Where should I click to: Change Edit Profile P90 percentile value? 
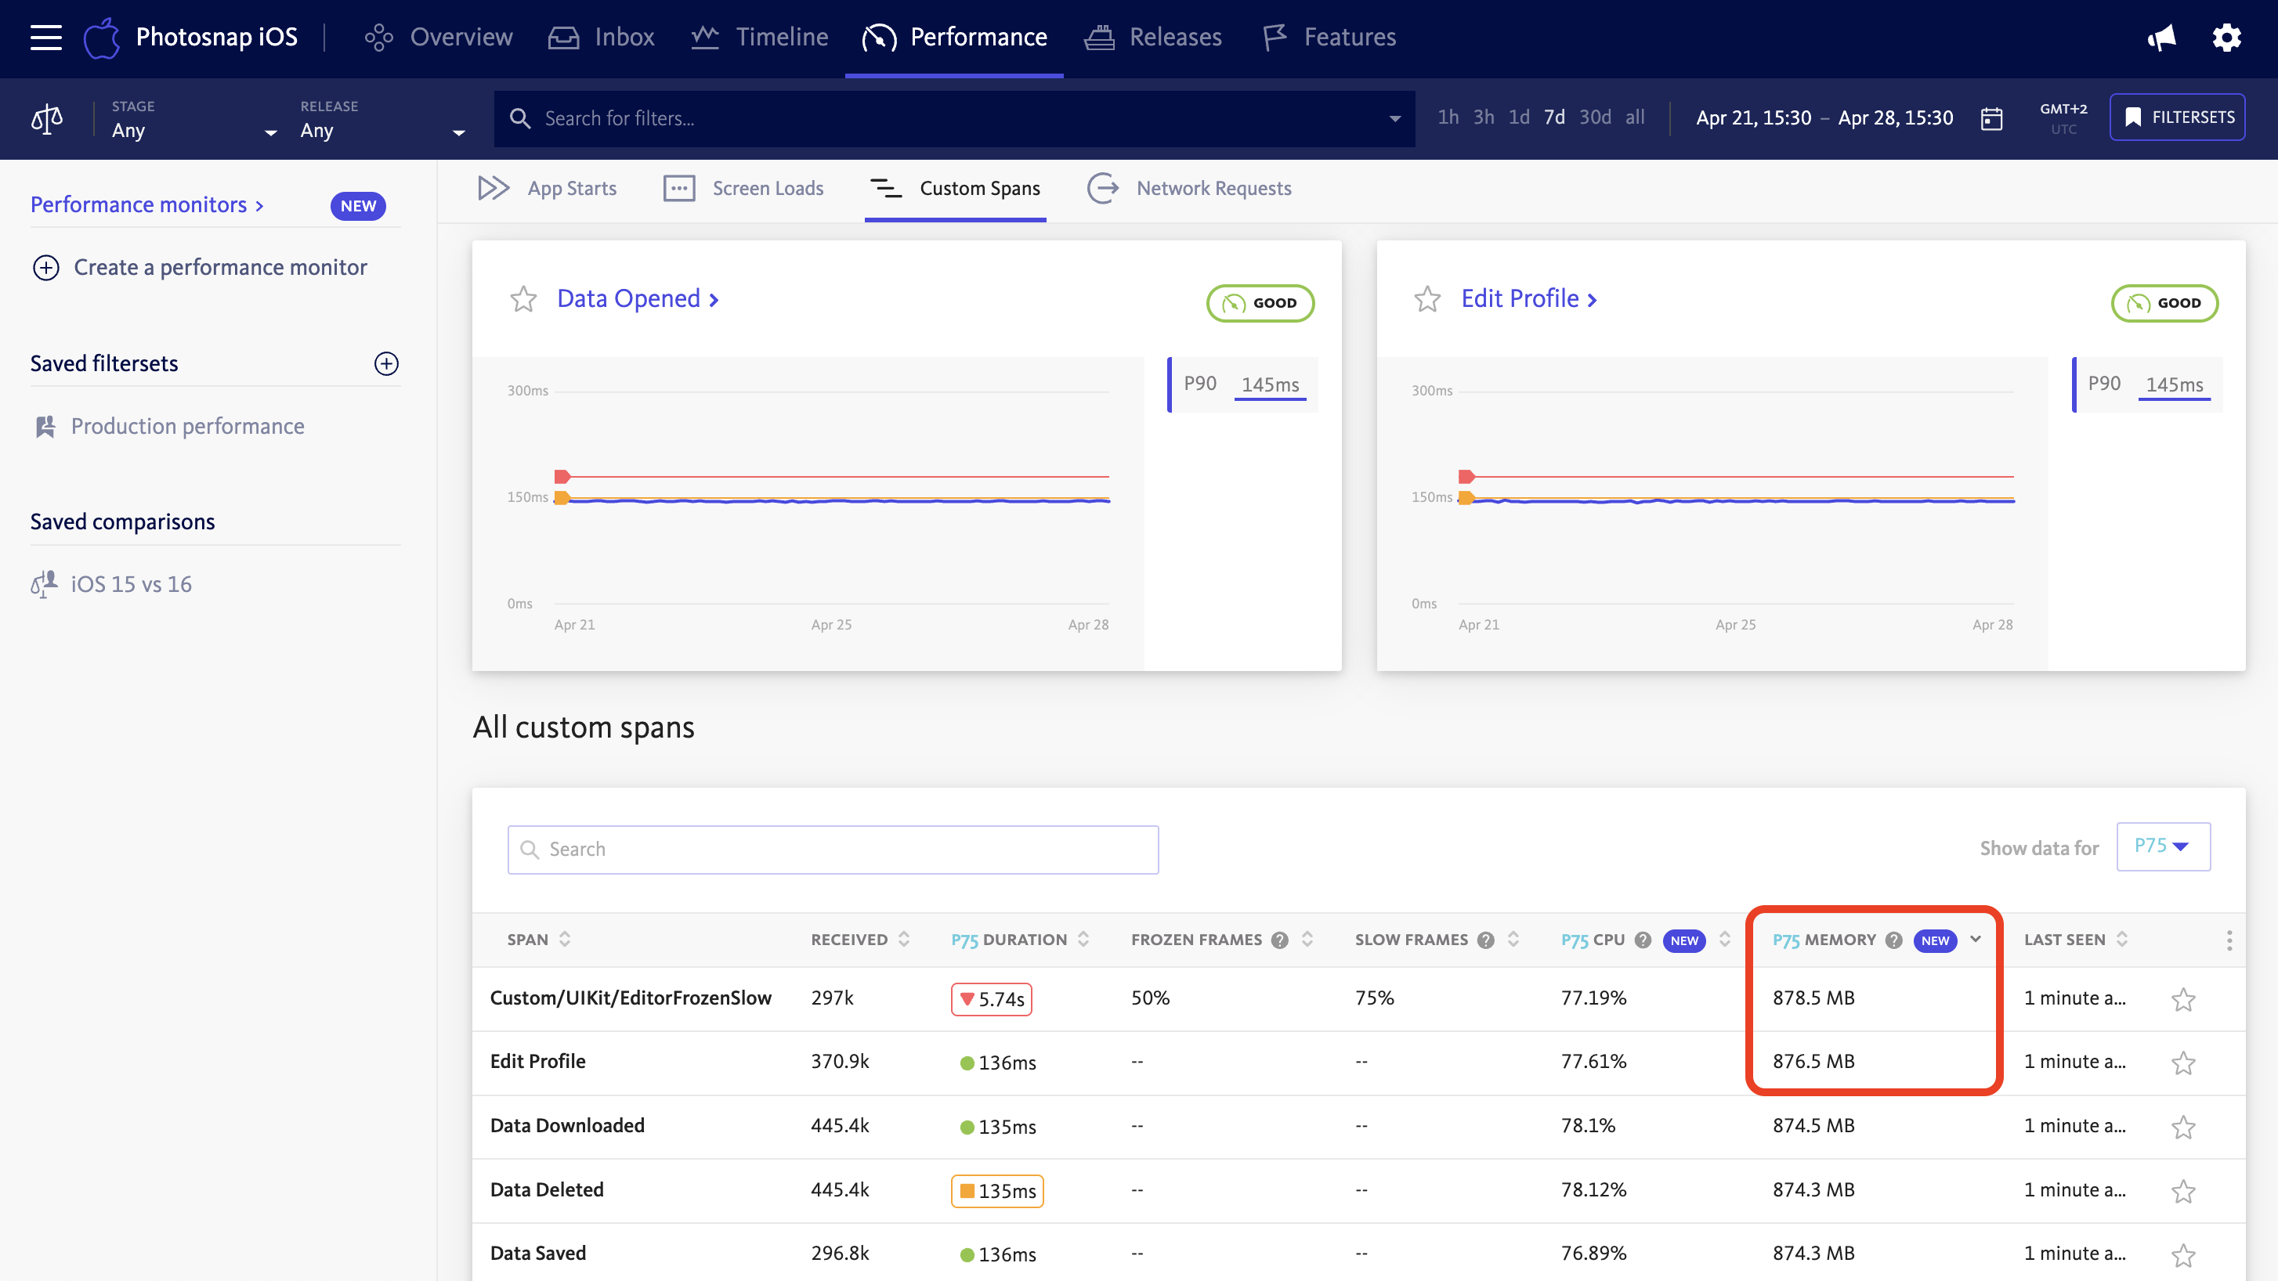point(2174,384)
